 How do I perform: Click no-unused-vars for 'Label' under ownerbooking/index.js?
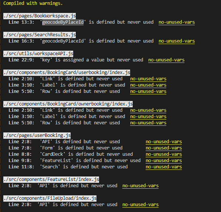pos(148,117)
